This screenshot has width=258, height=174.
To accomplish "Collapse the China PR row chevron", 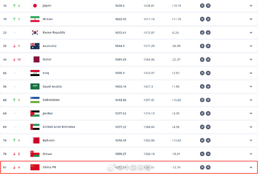I will click(251, 167).
